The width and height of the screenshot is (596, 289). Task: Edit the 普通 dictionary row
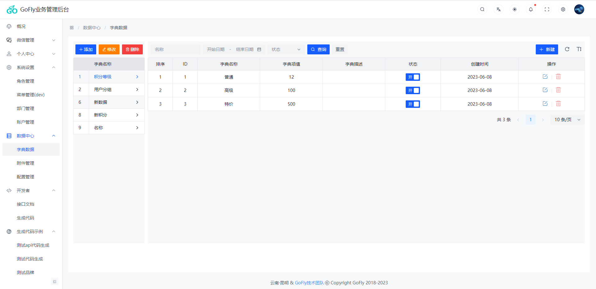click(x=545, y=77)
